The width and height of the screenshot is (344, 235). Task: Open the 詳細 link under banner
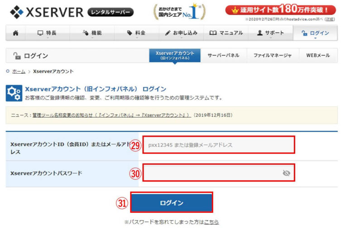point(330,19)
